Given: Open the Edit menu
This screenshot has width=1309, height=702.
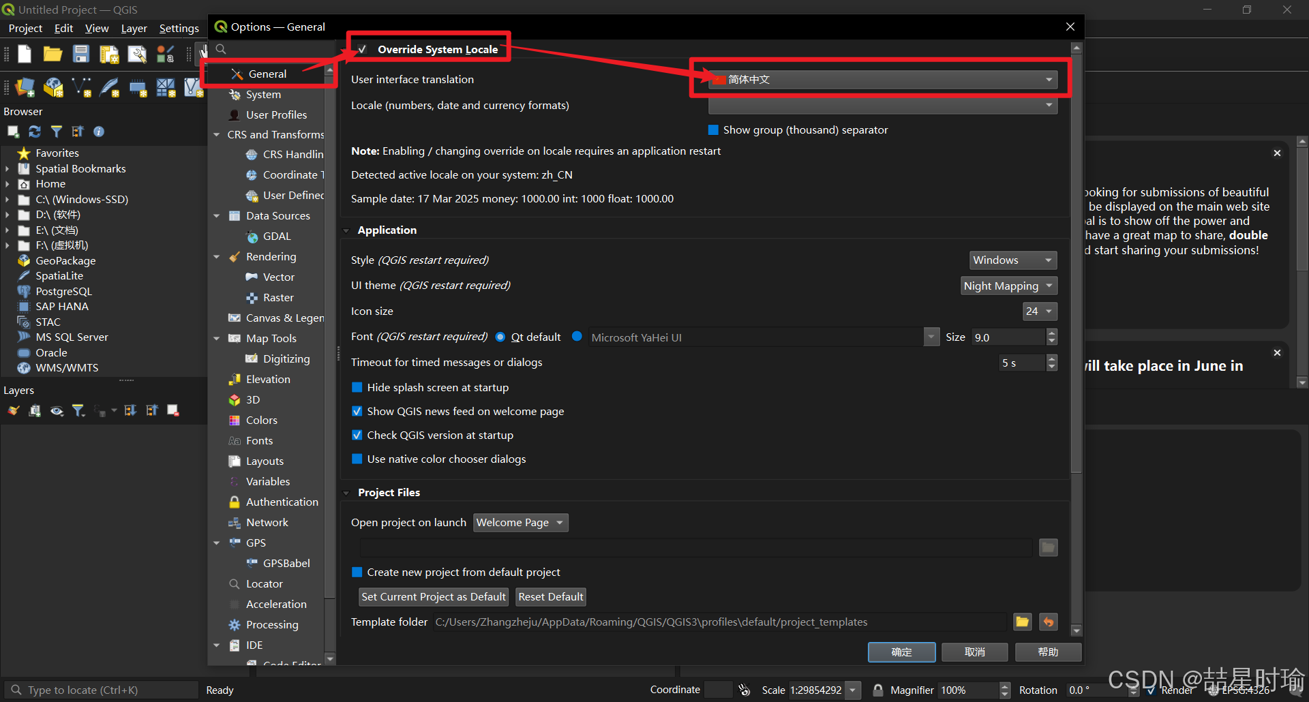Looking at the screenshot, I should pyautogui.click(x=63, y=28).
